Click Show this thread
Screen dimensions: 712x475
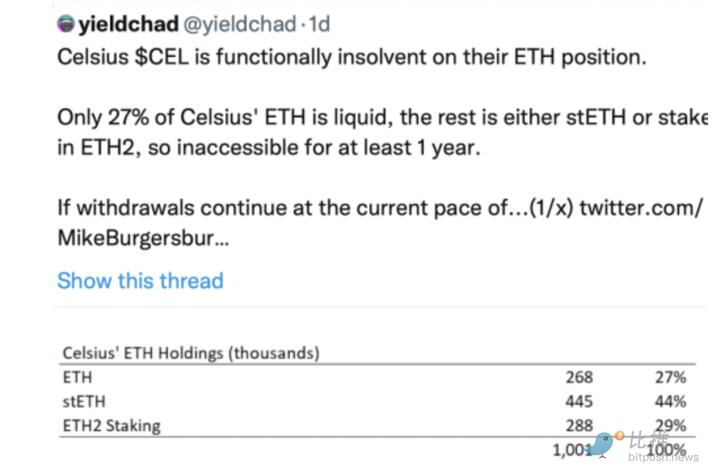140,280
